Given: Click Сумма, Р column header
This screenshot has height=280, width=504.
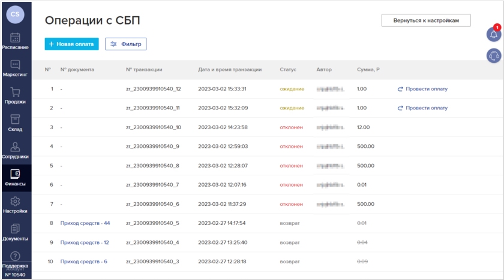Looking at the screenshot, I should click(368, 69).
